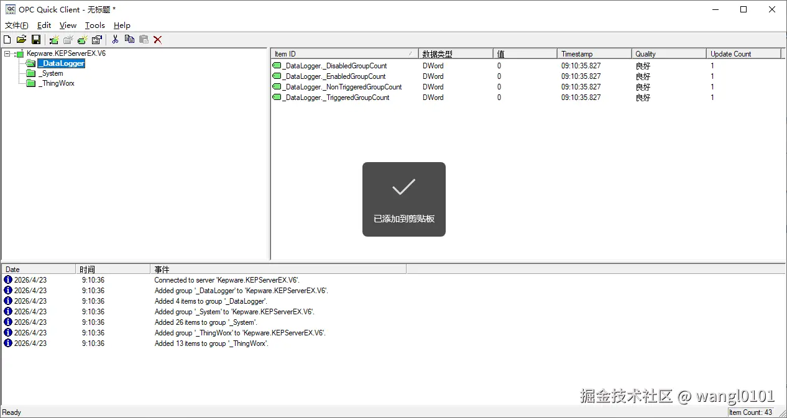
Task: Select the _System group in tree
Action: coord(51,73)
